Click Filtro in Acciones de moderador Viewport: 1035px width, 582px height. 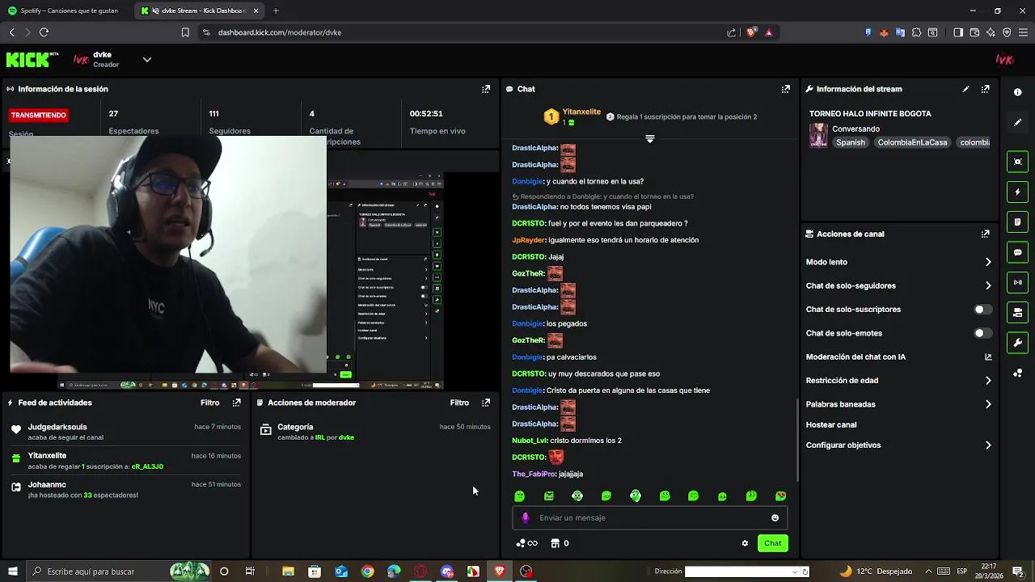[459, 403]
